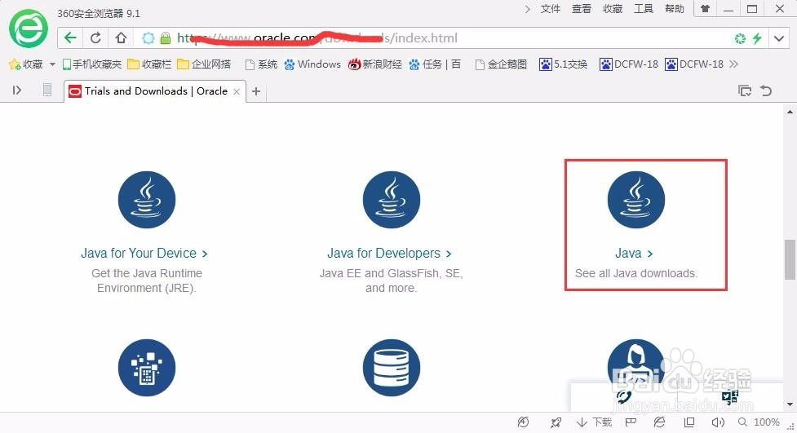Expand the menu bar chevron arrow

pyautogui.click(x=527, y=9)
